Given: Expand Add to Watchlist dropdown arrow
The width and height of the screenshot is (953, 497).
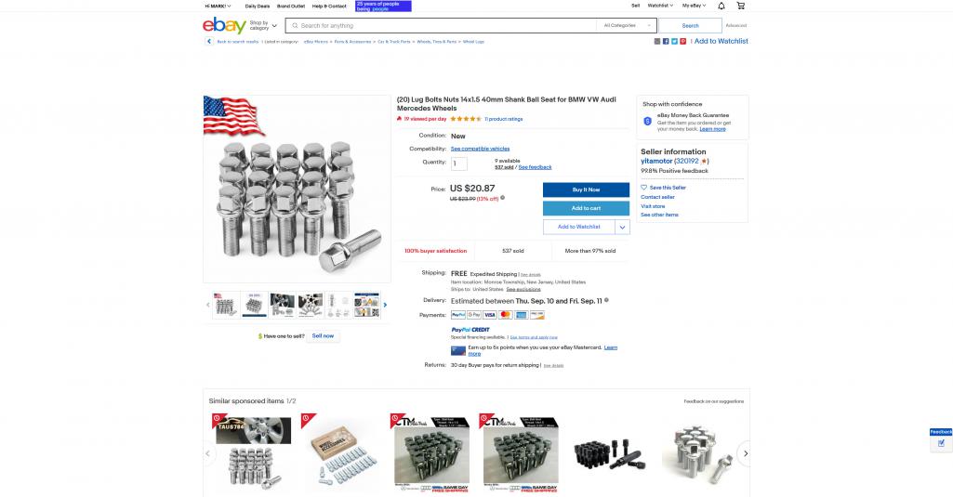Looking at the screenshot, I should pyautogui.click(x=622, y=228).
